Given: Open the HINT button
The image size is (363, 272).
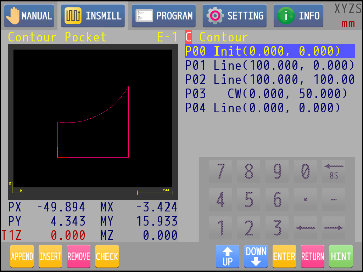Looking at the screenshot, I should tap(341, 256).
